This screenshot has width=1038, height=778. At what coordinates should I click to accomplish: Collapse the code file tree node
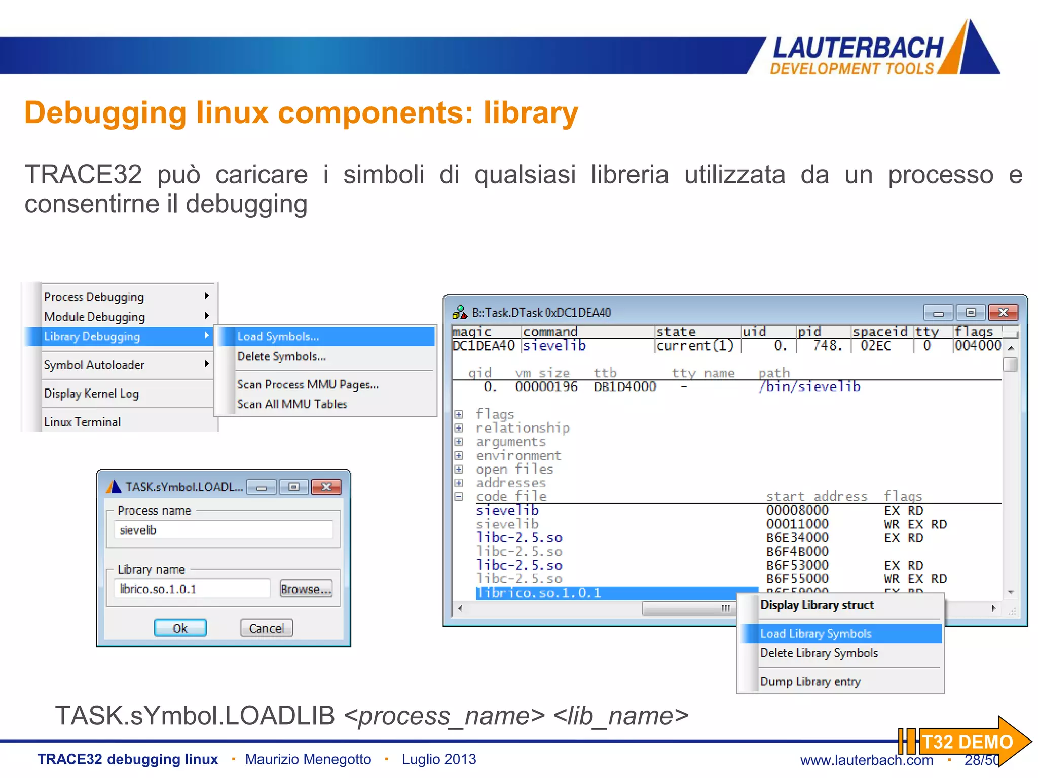point(459,496)
